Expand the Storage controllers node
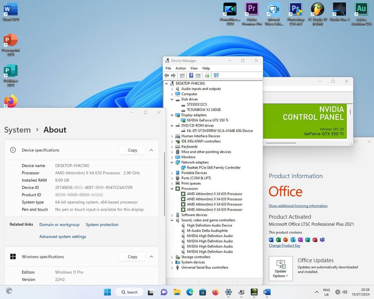 172,257
